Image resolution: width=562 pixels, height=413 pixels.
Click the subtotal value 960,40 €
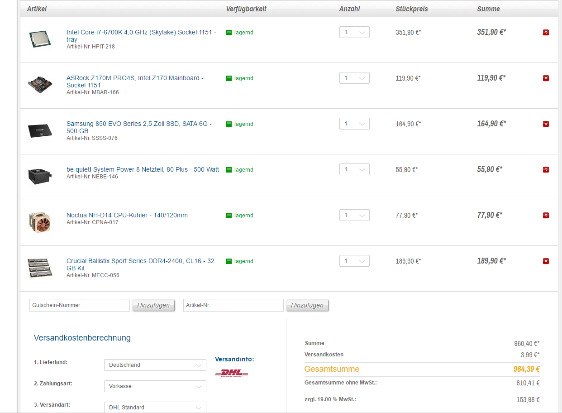pyautogui.click(x=527, y=343)
